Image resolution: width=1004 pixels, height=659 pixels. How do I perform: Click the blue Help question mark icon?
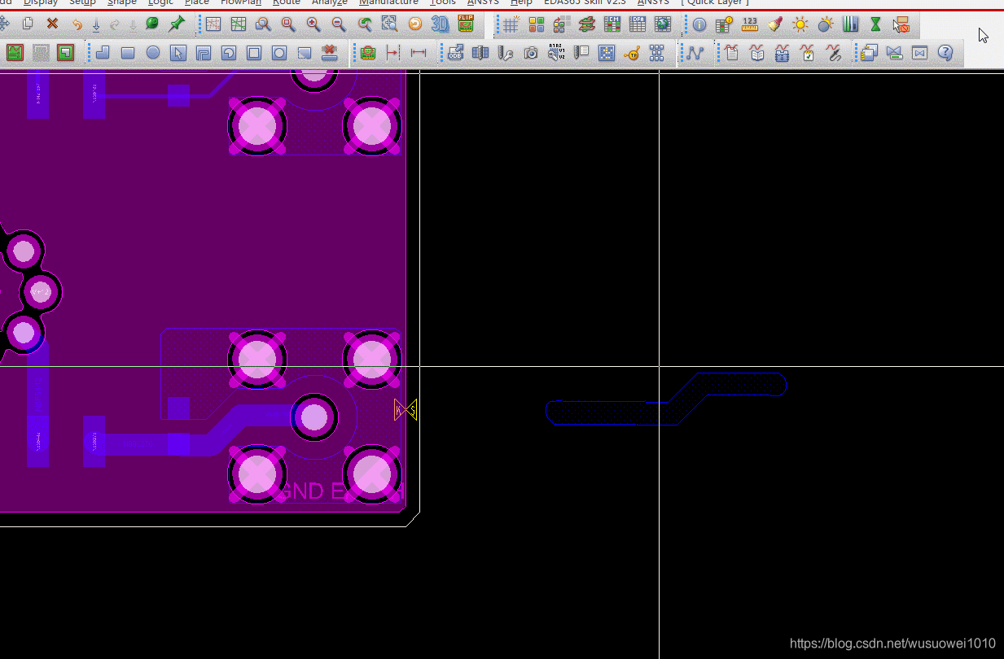945,53
